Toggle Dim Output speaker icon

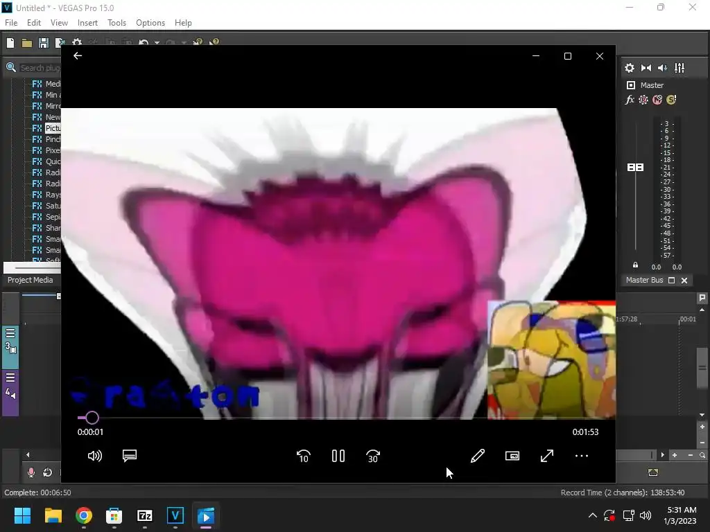663,68
